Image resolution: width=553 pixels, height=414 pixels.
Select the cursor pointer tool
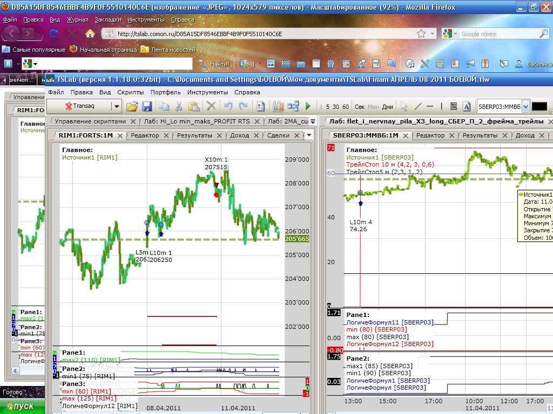tap(403, 106)
